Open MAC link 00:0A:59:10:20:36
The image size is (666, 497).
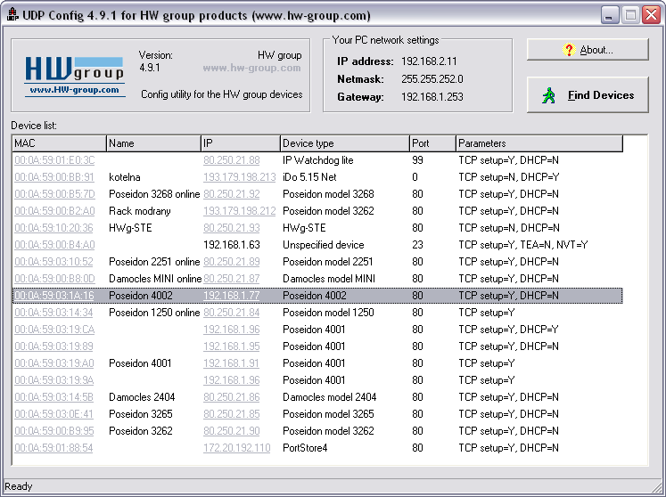[53, 228]
